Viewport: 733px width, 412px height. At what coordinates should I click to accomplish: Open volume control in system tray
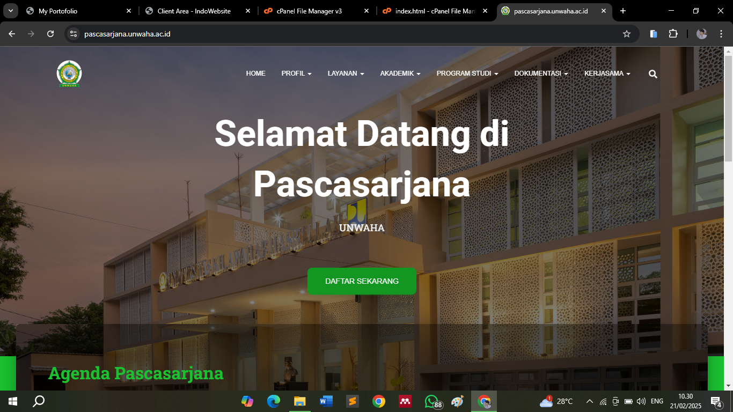pos(641,401)
